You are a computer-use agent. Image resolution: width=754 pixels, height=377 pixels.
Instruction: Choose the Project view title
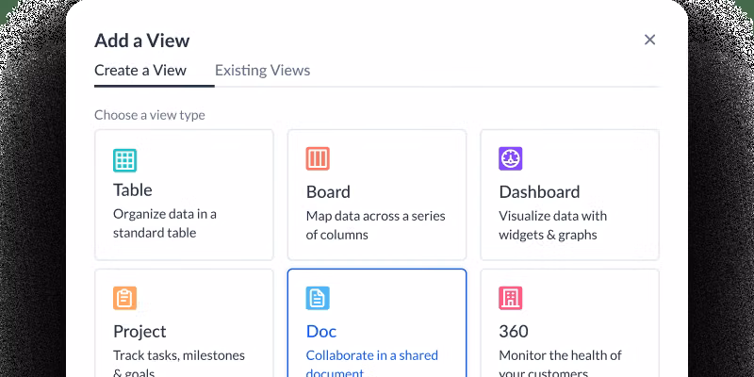pos(139,332)
